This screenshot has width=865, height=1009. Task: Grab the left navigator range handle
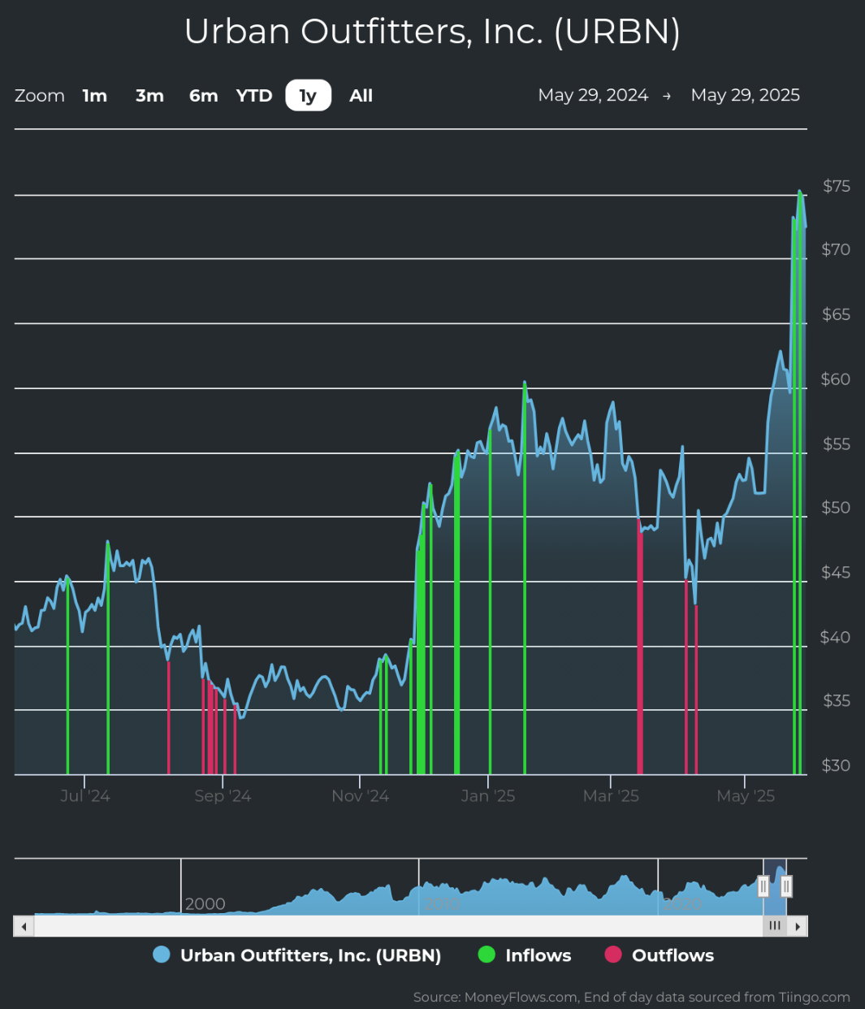coord(763,886)
